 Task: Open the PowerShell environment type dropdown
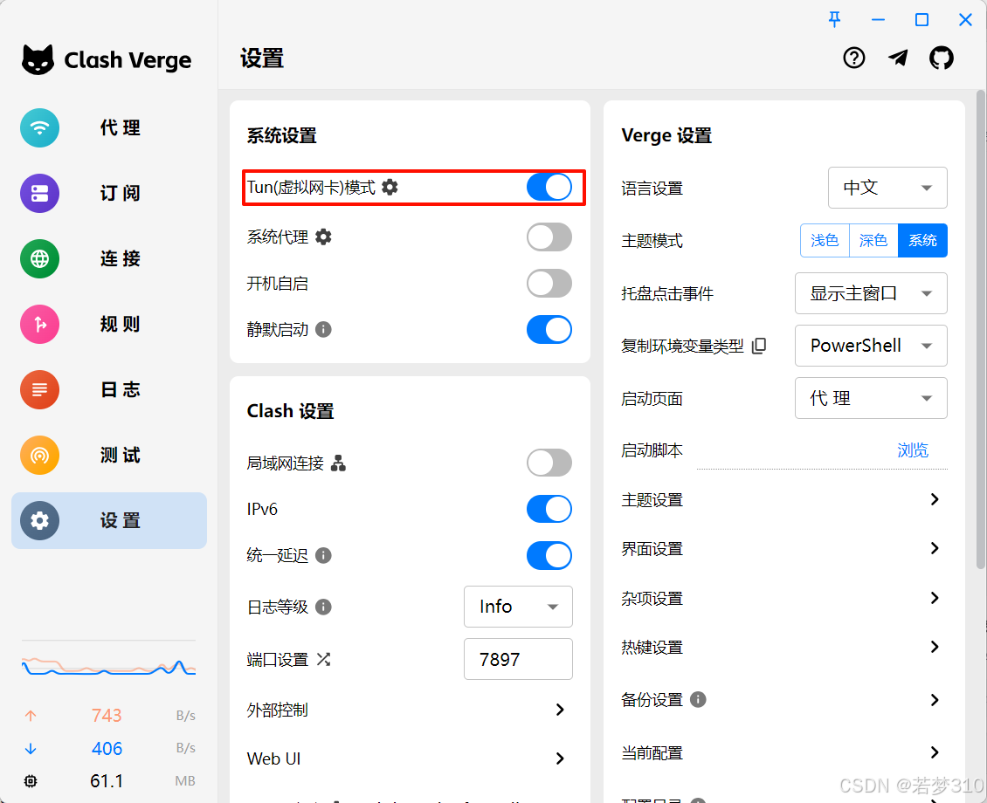click(871, 346)
